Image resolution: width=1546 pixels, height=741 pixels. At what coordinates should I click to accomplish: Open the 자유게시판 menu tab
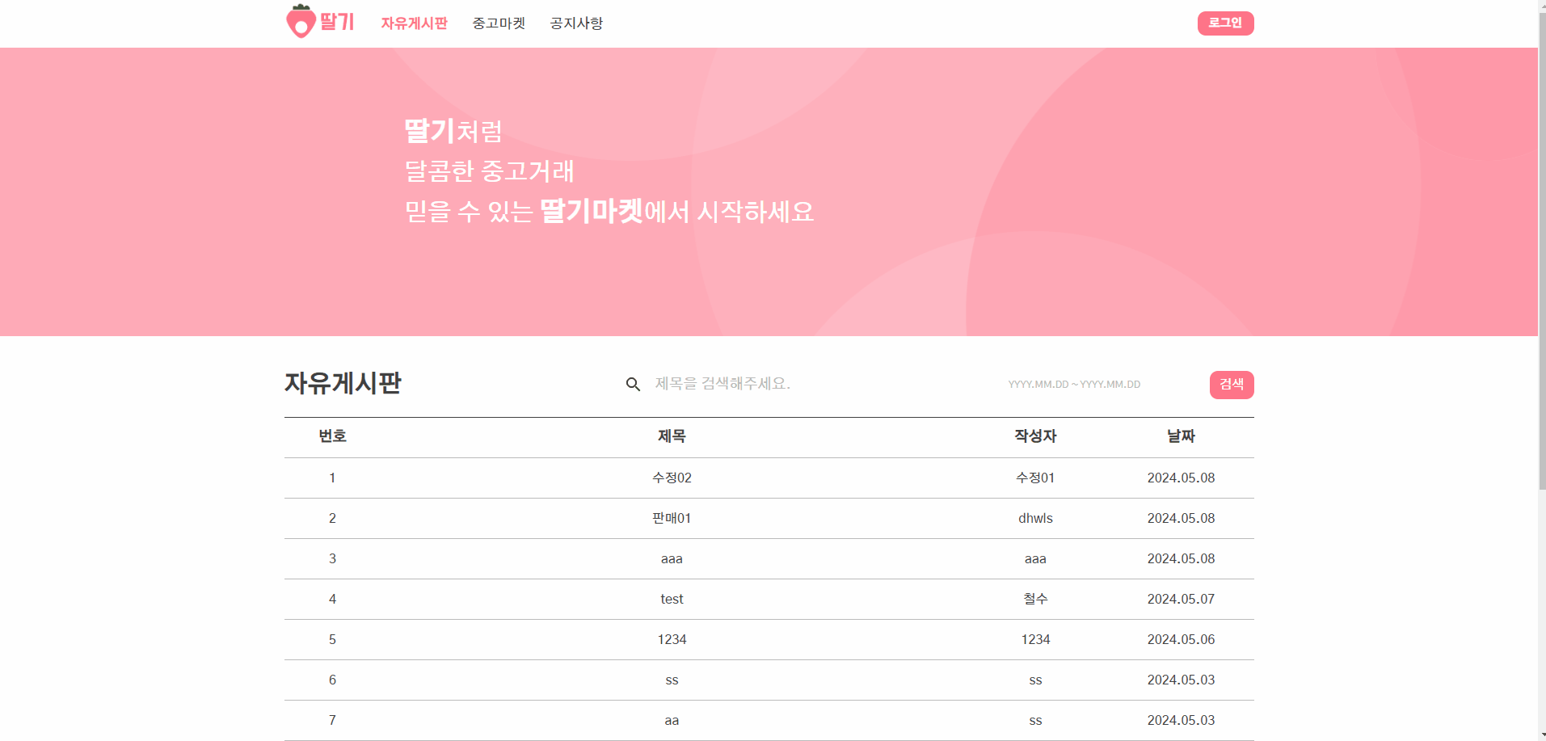tap(414, 23)
